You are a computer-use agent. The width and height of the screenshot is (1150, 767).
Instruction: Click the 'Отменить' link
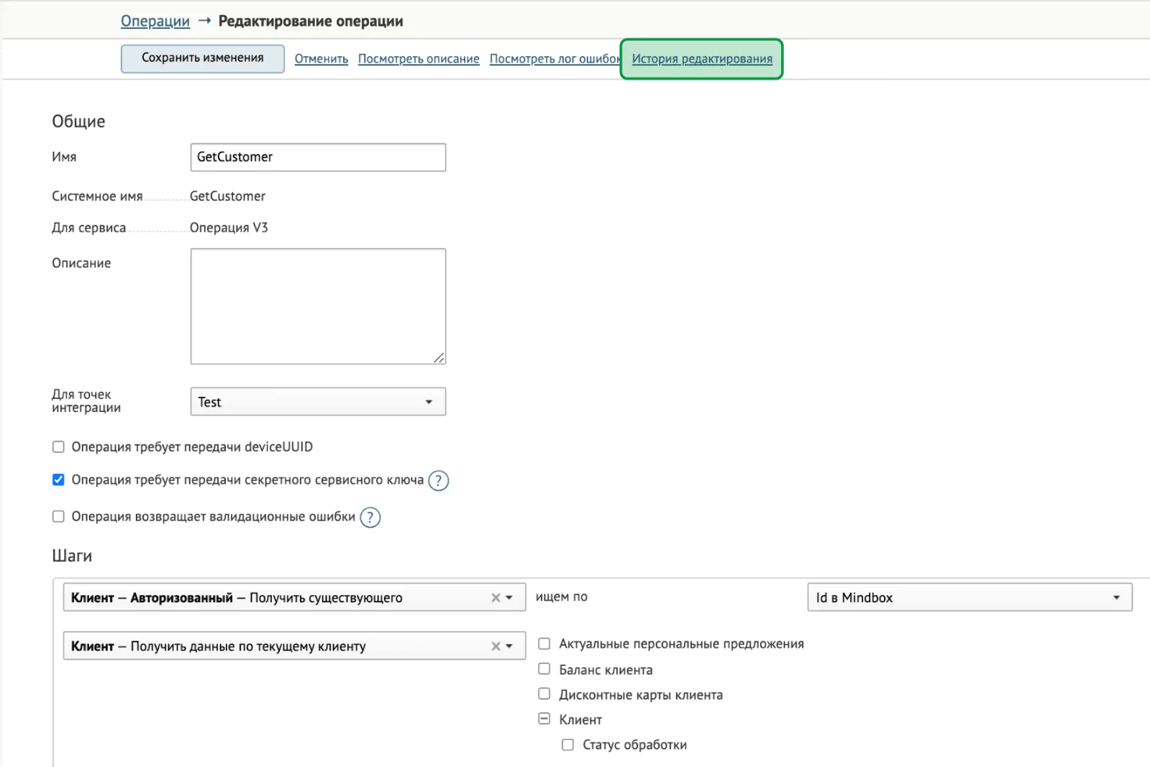click(x=321, y=59)
